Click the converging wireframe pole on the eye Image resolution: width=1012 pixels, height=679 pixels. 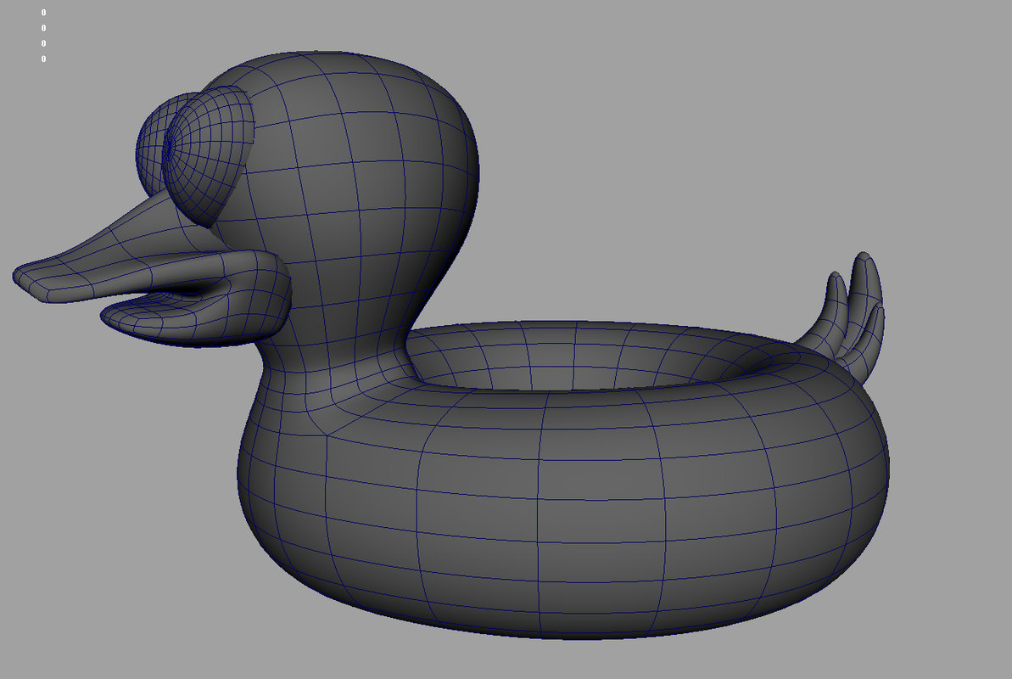point(170,147)
